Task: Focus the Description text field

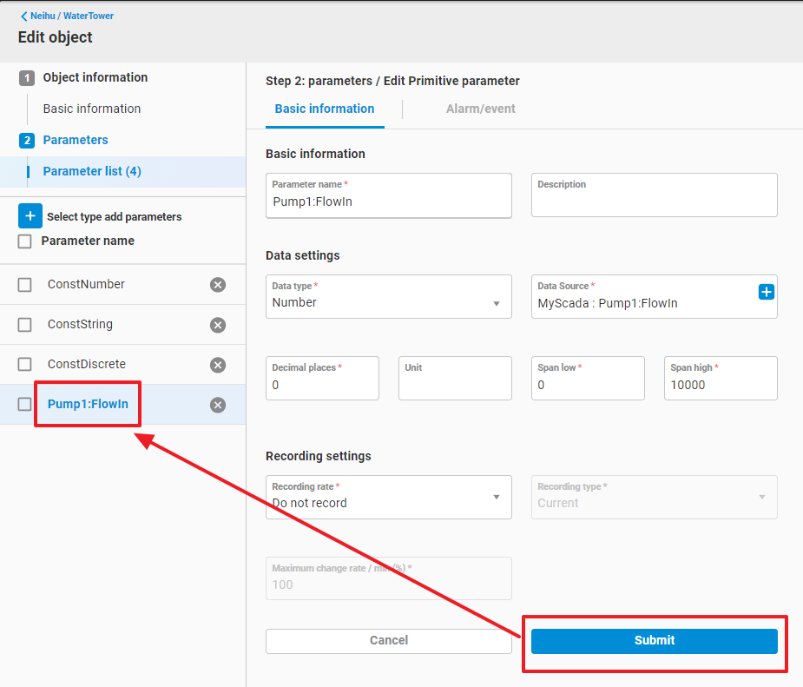Action: (x=654, y=201)
